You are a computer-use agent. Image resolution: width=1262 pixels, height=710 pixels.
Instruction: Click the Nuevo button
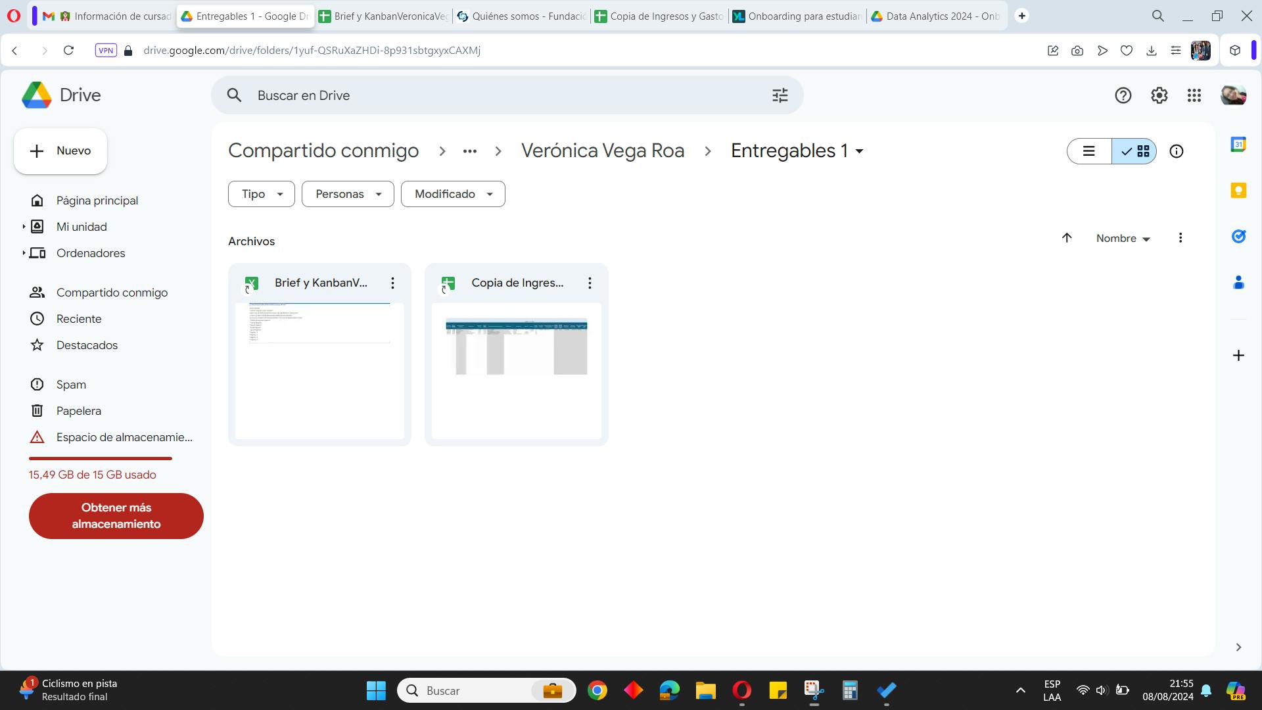click(60, 151)
